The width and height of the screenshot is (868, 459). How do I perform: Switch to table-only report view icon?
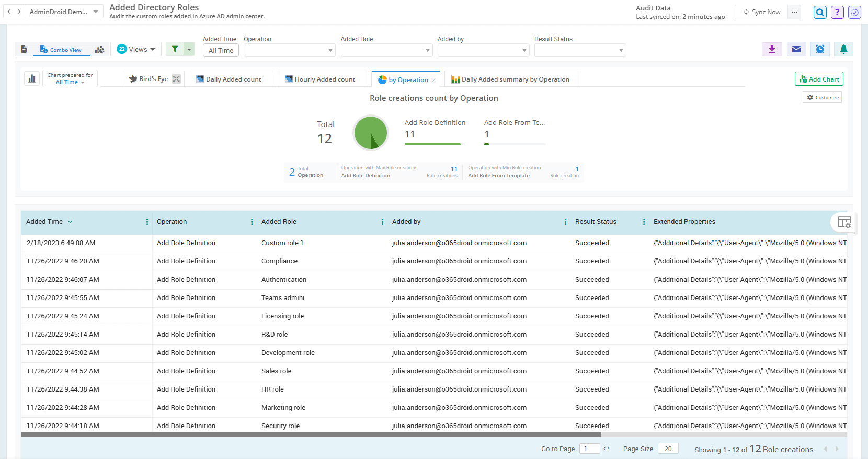[24, 49]
